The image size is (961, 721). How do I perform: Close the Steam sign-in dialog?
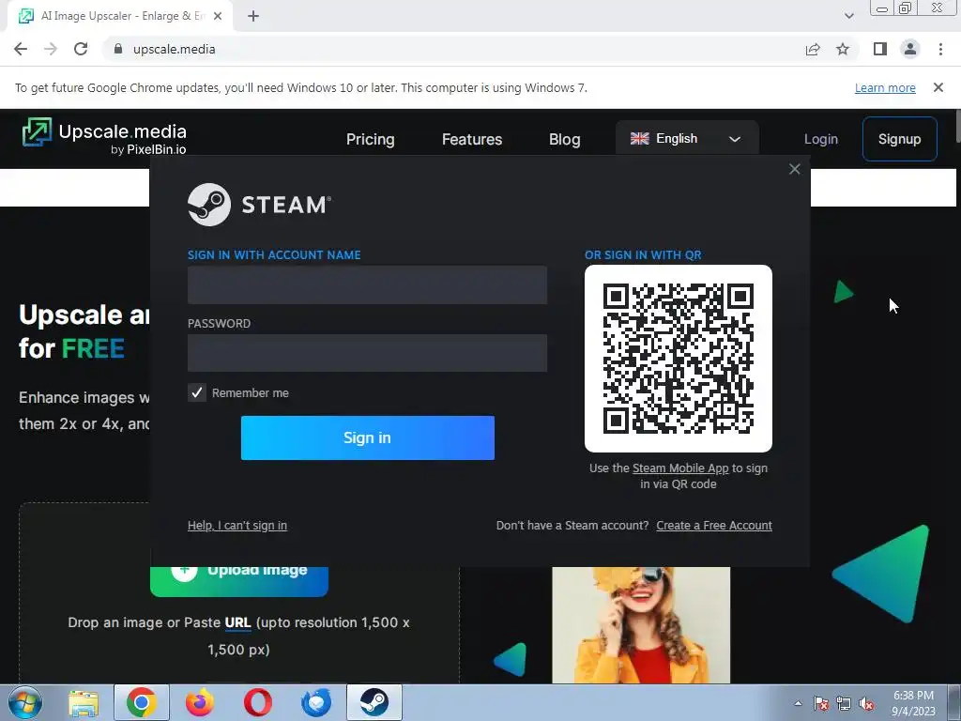[x=794, y=169]
